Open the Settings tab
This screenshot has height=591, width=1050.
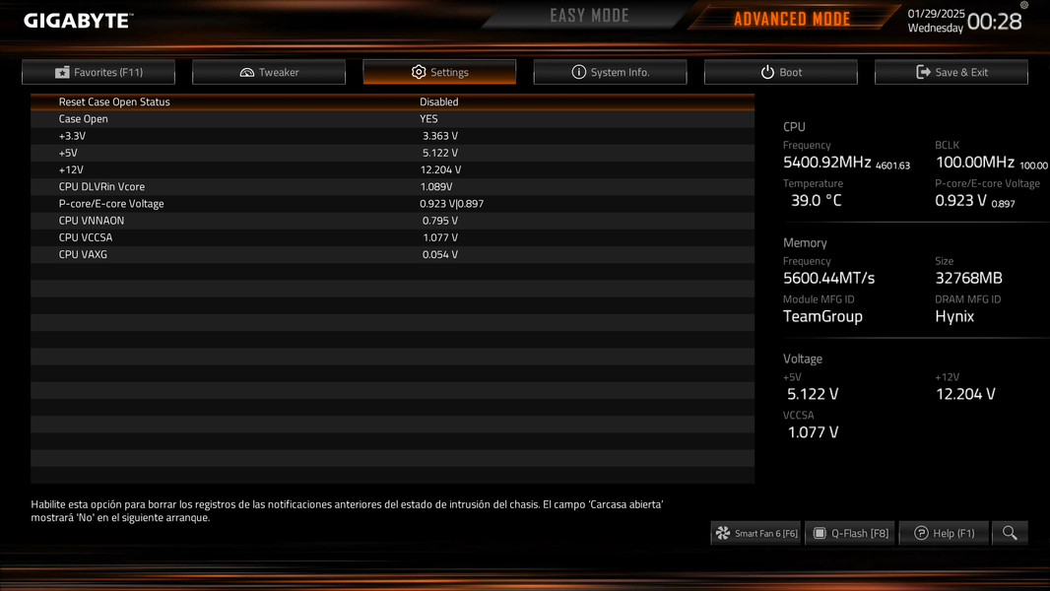click(x=439, y=72)
